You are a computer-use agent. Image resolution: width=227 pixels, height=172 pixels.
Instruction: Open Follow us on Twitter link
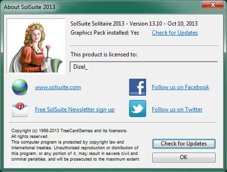177,109
